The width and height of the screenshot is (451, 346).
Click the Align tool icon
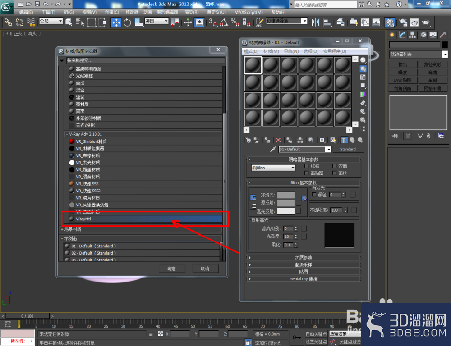point(327,23)
